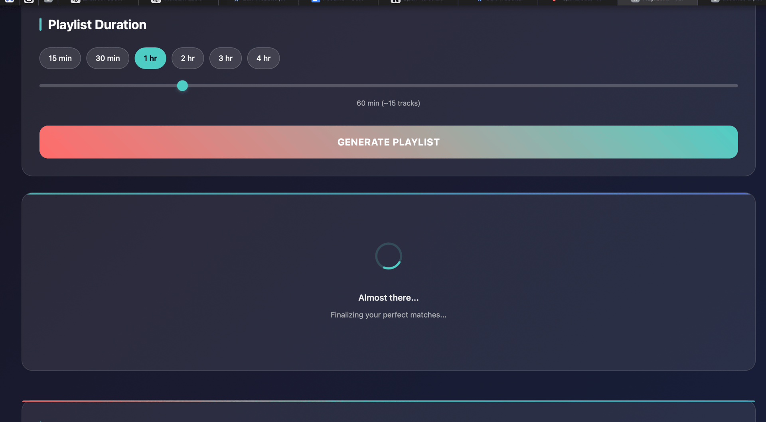
Task: Click the 60 min (~15 tracks) label
Action: 388,103
